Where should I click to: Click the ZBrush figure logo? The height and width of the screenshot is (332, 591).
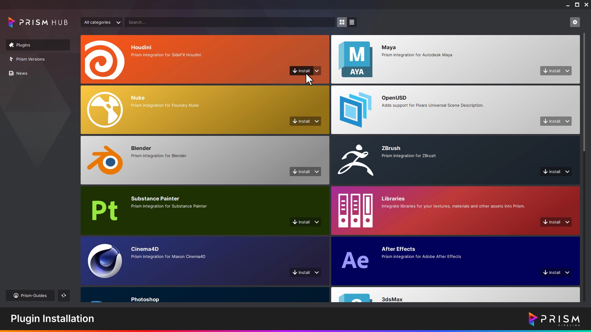pyautogui.click(x=356, y=160)
